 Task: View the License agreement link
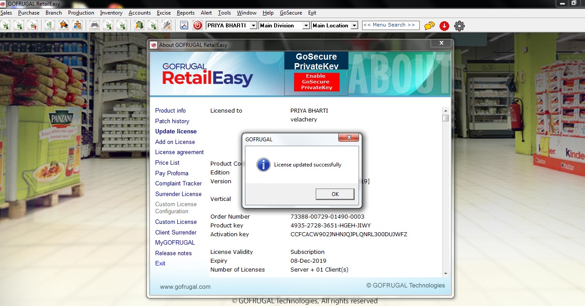point(180,152)
